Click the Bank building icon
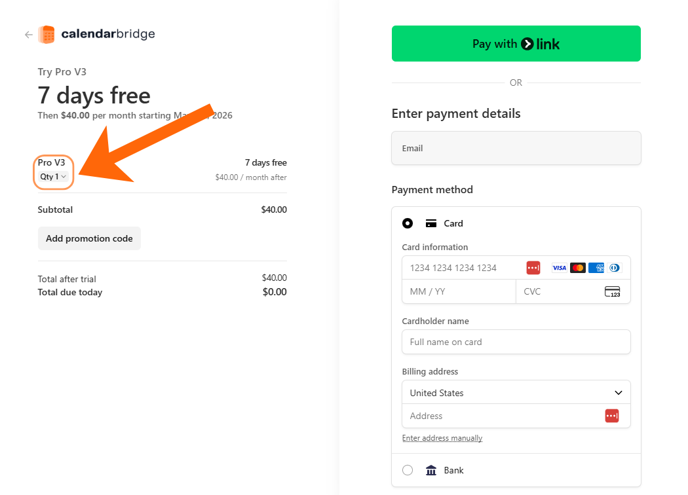Viewport: 688px width, 495px height. [431, 471]
